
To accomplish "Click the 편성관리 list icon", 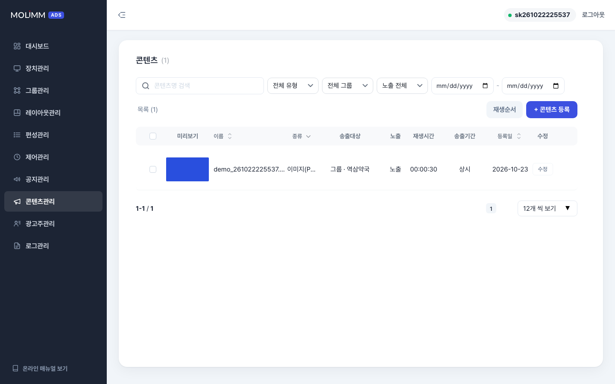I will tap(17, 135).
